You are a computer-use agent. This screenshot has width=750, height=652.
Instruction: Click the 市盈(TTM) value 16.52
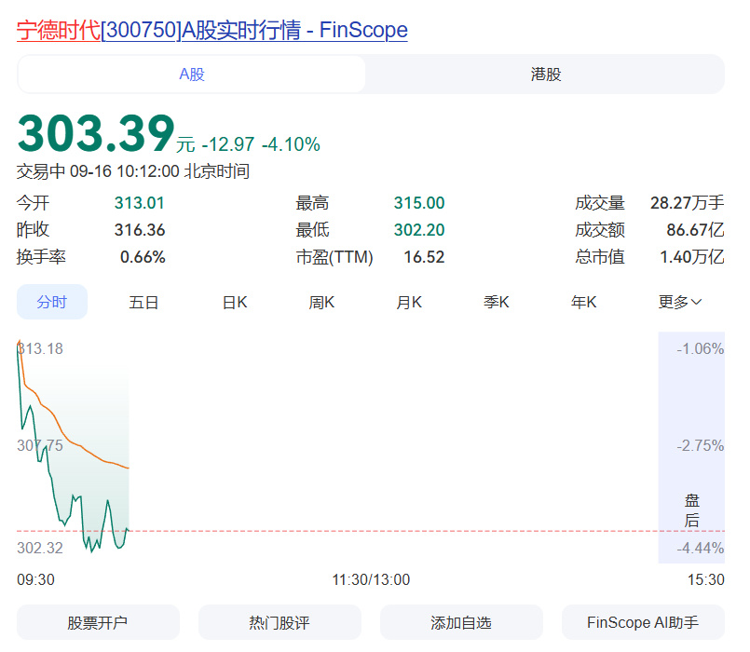pos(424,257)
